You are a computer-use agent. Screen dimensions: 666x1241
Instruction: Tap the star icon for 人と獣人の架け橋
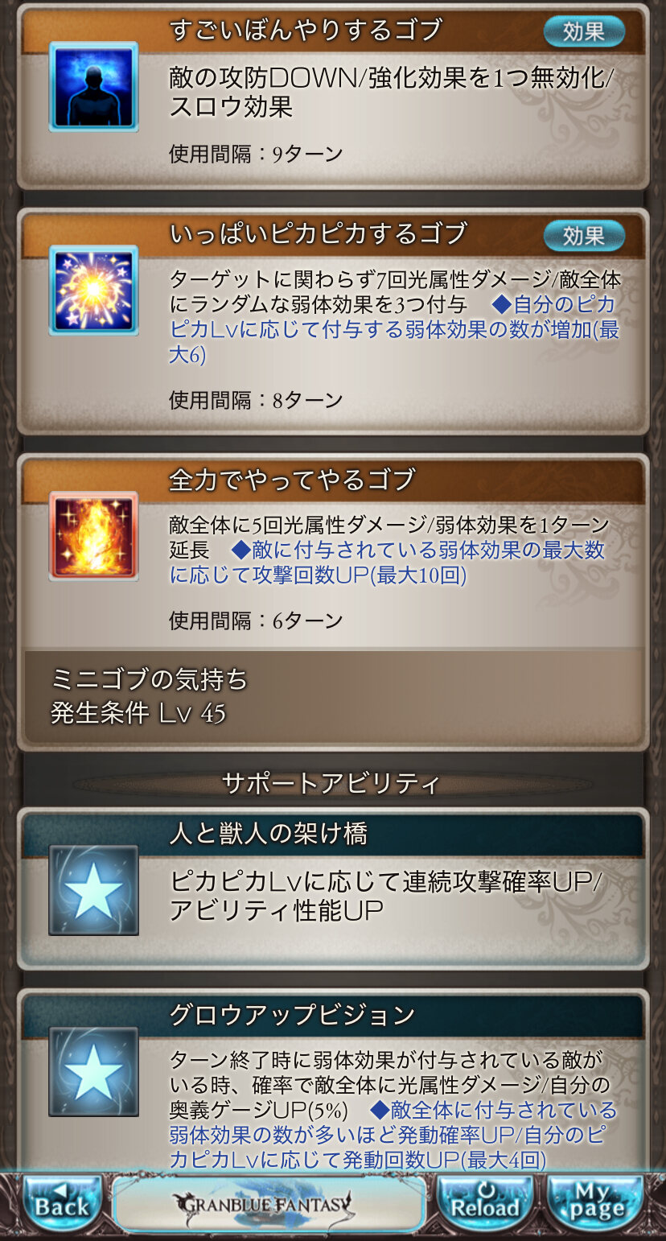click(93, 889)
